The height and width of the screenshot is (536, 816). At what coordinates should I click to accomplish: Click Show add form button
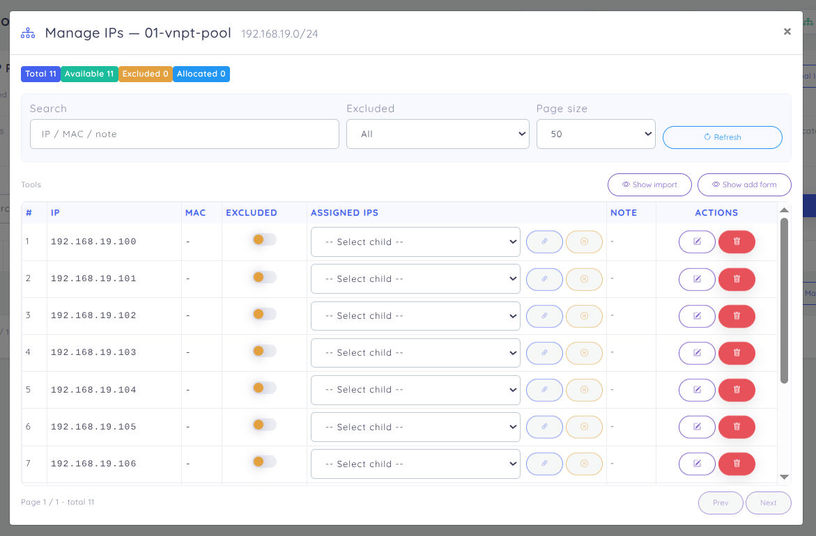coord(744,184)
